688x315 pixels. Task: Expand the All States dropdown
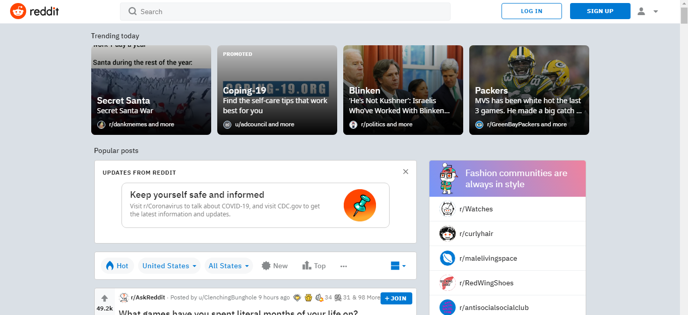point(229,266)
